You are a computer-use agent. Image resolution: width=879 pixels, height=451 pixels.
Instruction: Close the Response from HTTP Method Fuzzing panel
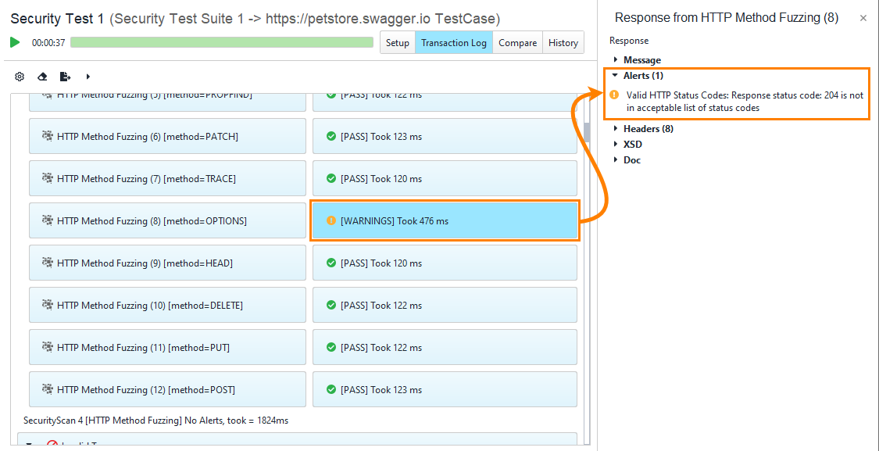863,17
